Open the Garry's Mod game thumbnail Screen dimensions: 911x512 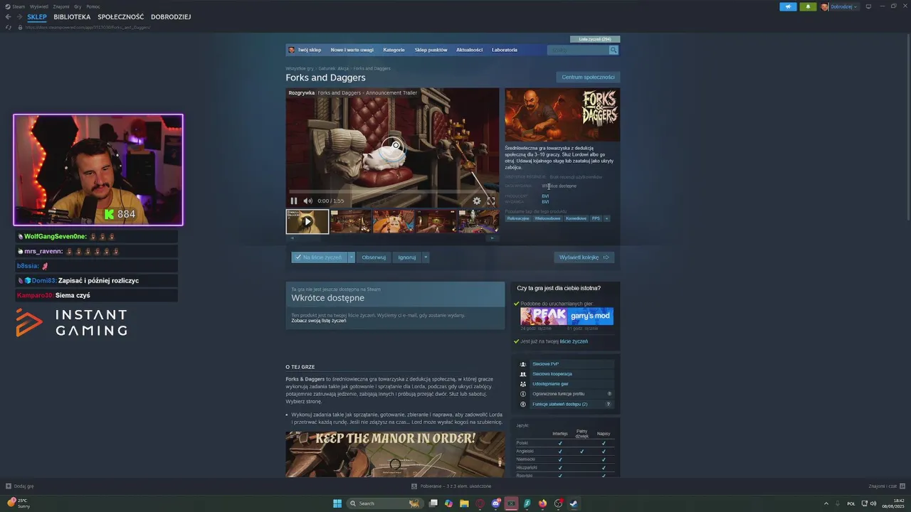coord(590,316)
